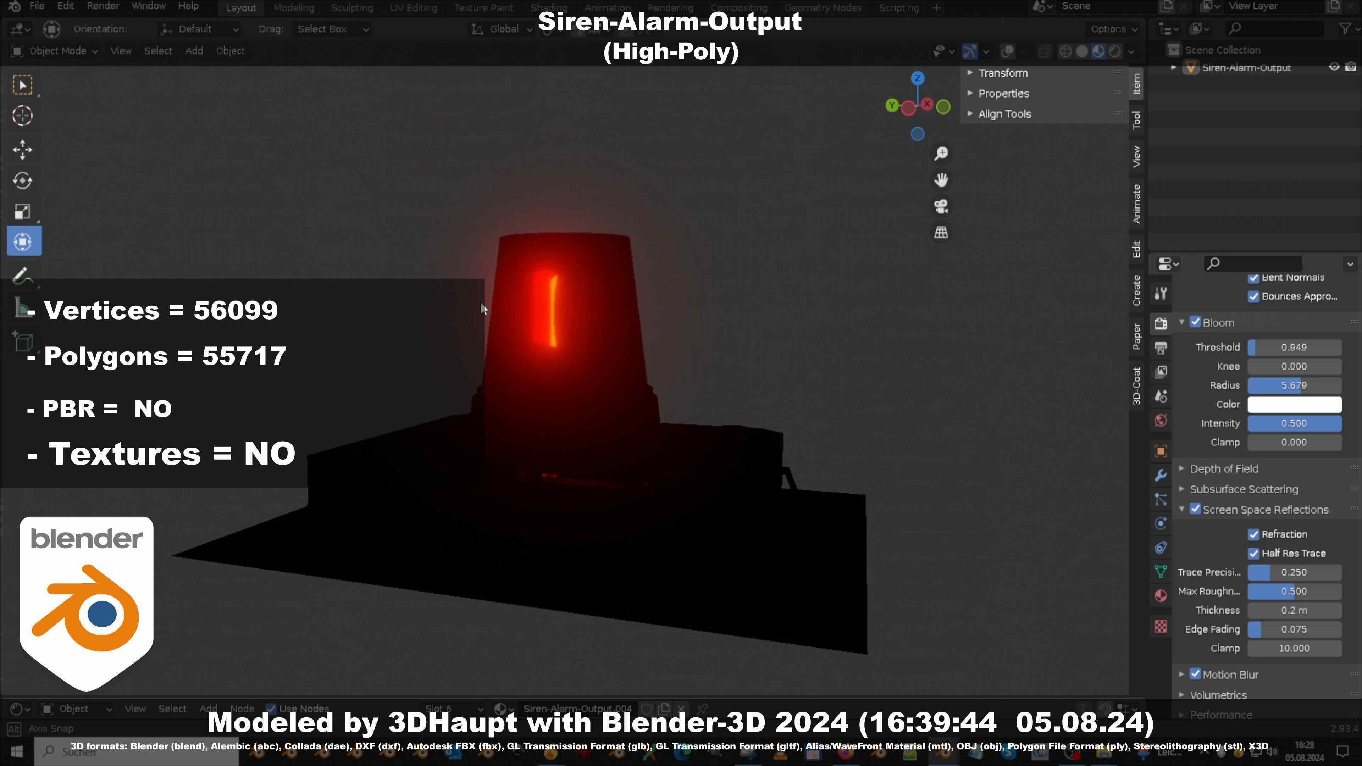Activate the 3D Cursor tool
The height and width of the screenshot is (766, 1362).
pyautogui.click(x=22, y=116)
